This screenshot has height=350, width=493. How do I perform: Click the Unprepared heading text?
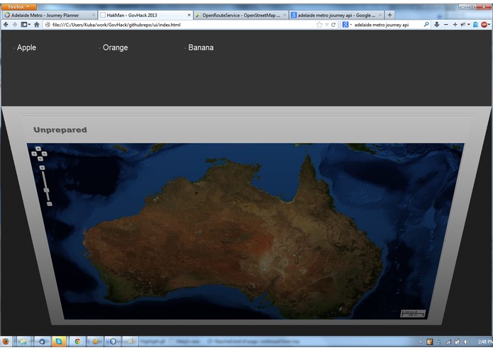[x=60, y=130]
